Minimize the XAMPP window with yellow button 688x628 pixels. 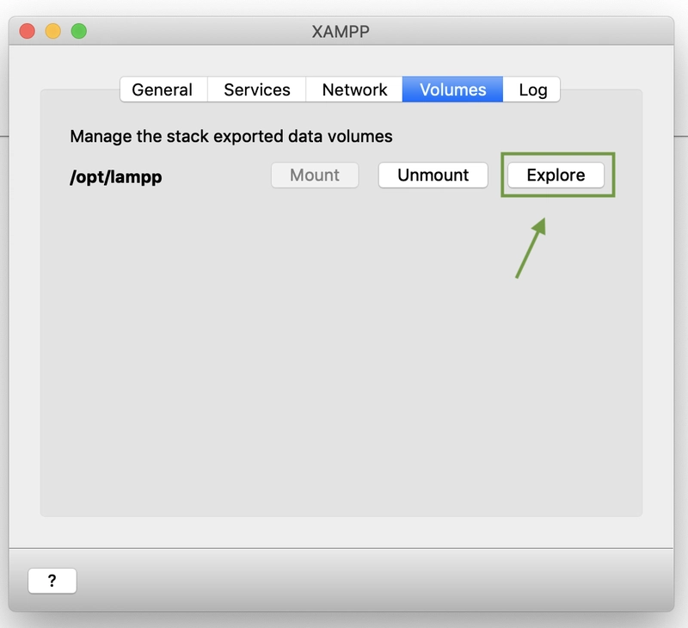point(53,31)
